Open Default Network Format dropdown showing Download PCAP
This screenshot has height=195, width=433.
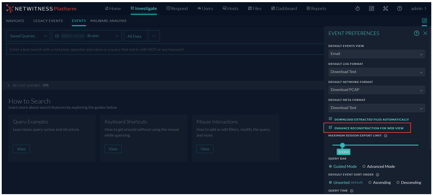(x=377, y=90)
